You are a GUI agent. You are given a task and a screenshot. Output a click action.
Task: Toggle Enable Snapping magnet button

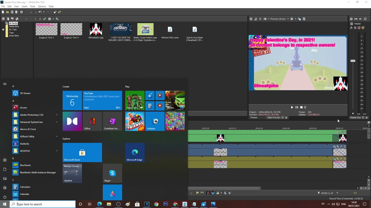(x=208, y=193)
